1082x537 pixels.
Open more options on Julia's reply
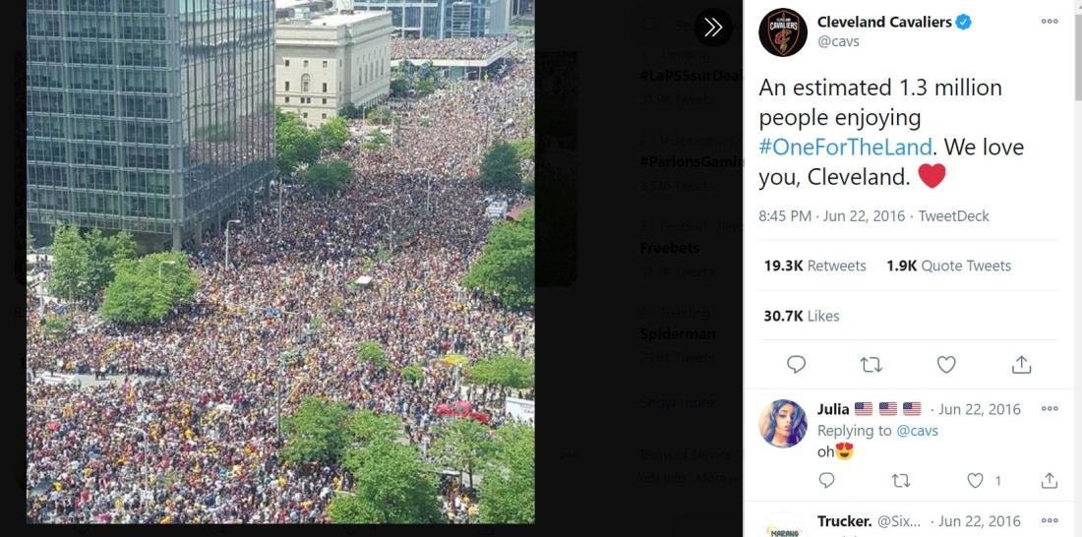click(1049, 408)
